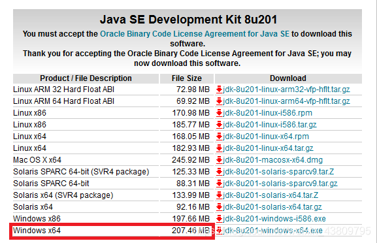Click download arrow icon for linux-arm64-vfp-hflt.tar.gz
The image size is (377, 243).
[219, 101]
